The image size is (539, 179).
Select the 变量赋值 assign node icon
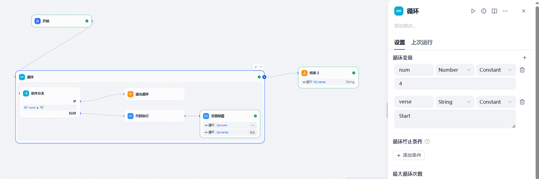206,116
